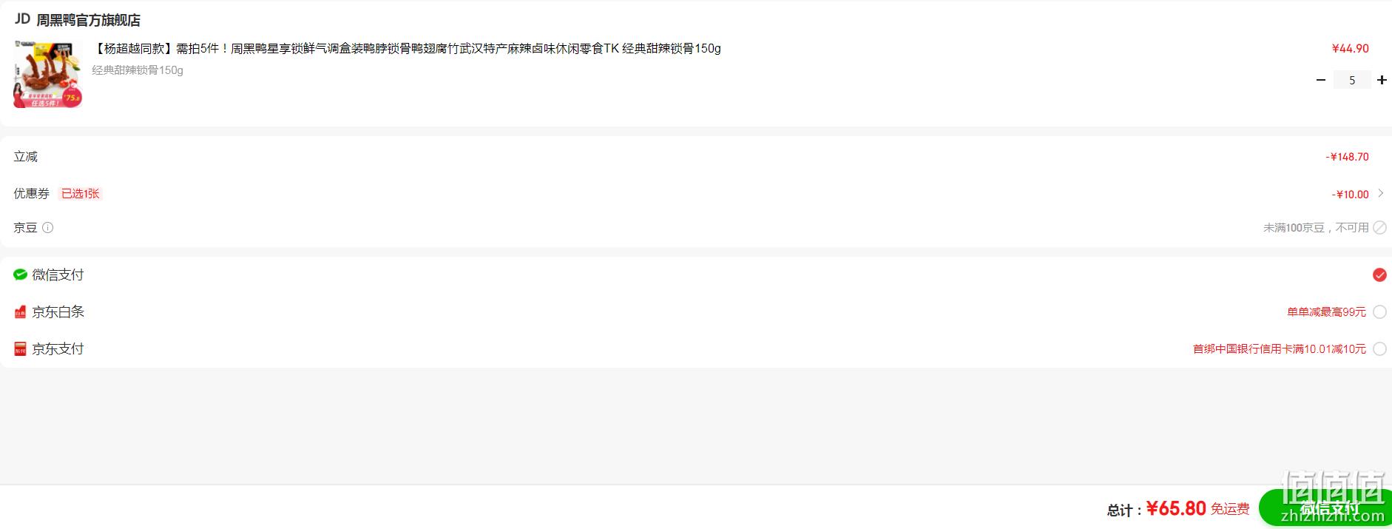Open the duck snack product thumbnail
Image resolution: width=1392 pixels, height=529 pixels.
47,75
